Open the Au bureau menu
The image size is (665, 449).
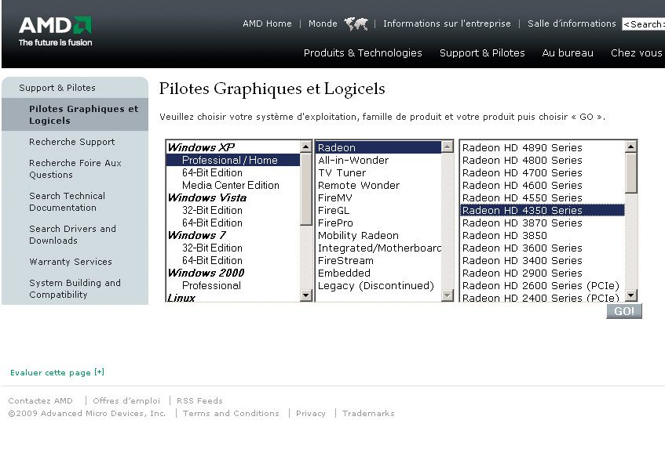(x=568, y=53)
